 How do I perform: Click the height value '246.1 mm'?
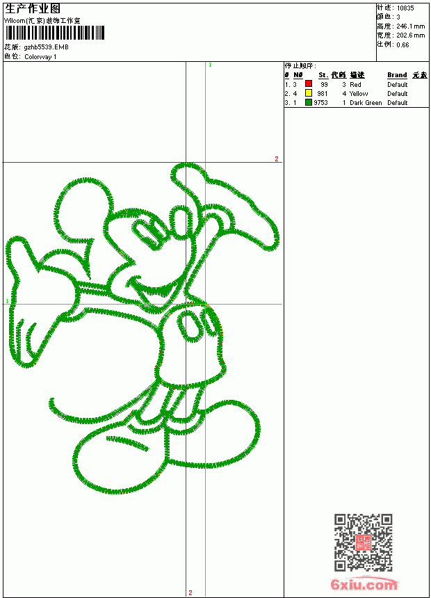410,26
